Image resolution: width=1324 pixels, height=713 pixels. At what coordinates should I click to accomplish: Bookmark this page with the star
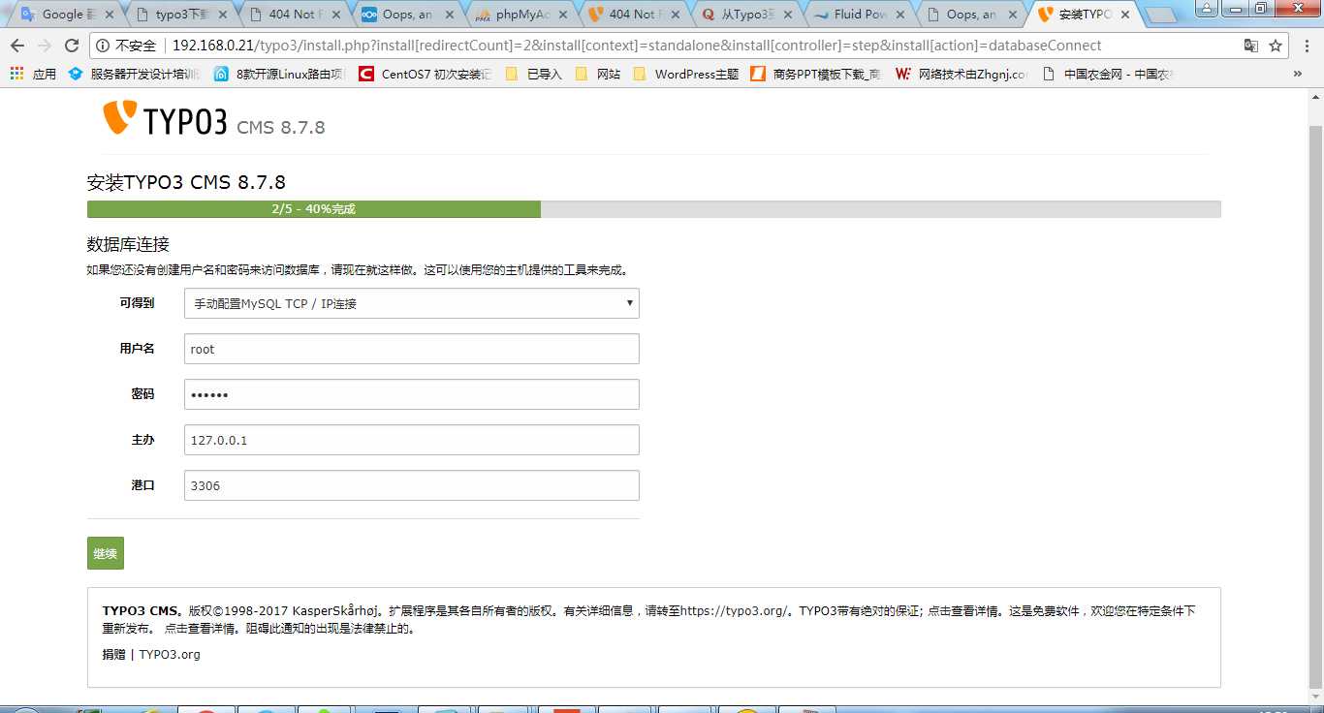click(1276, 46)
